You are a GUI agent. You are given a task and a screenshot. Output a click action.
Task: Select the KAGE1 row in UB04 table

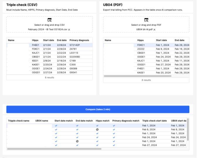146,73
